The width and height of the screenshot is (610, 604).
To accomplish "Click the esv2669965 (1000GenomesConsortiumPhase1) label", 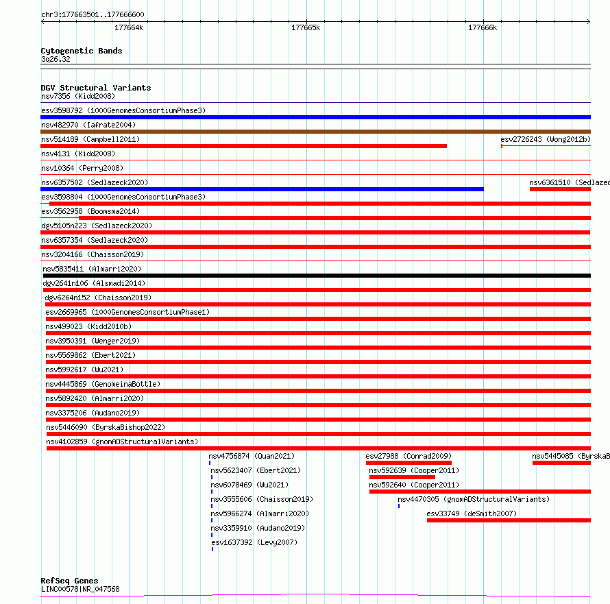I will point(127,312).
